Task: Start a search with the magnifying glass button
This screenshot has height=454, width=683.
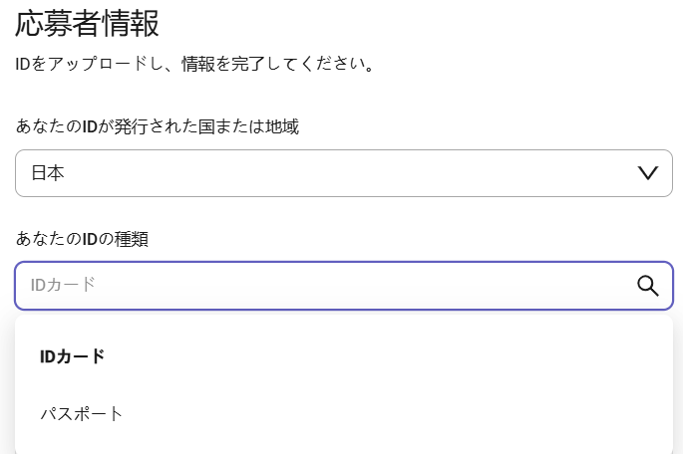Action: (x=648, y=286)
